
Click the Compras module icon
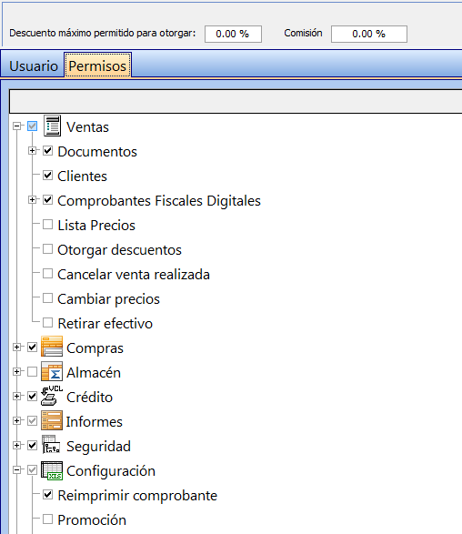tap(52, 347)
